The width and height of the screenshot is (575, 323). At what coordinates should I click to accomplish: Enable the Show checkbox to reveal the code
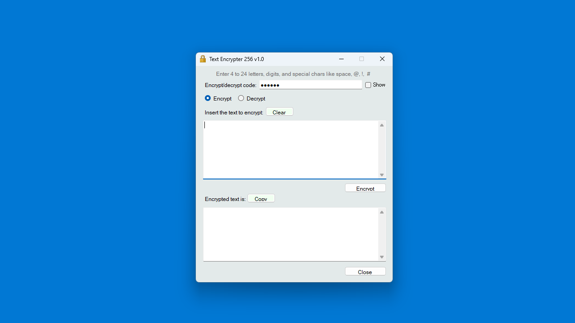tap(368, 85)
